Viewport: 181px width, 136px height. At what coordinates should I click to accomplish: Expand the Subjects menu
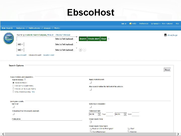[21, 28]
